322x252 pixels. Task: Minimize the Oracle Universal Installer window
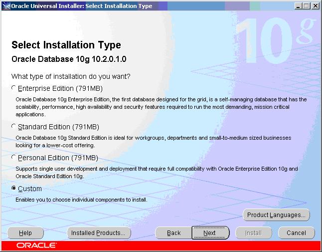pos(298,6)
